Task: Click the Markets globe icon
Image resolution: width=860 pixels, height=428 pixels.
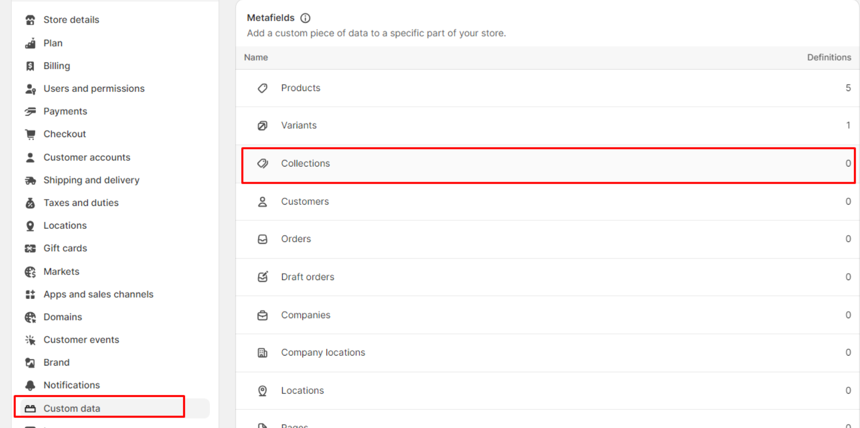Action: (x=30, y=272)
